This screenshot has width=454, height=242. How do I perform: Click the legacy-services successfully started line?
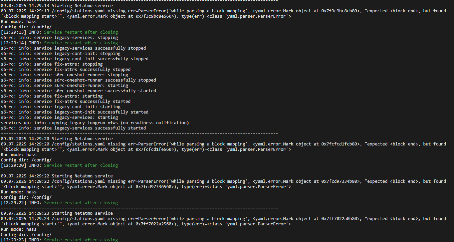coord(73,128)
